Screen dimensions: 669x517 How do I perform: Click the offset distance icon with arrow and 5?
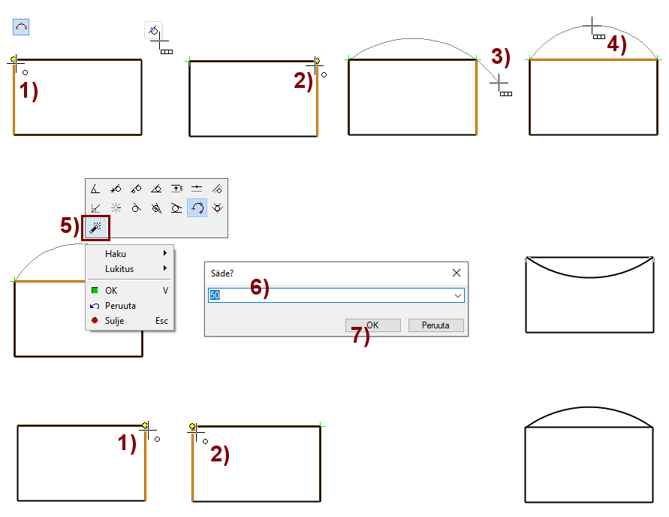coord(176,189)
